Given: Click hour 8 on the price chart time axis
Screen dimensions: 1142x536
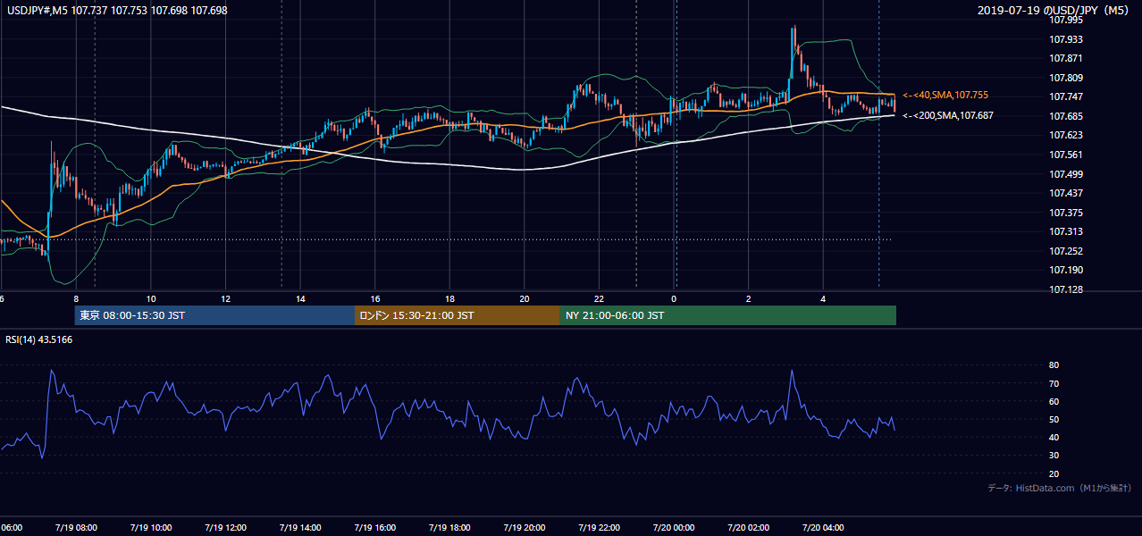Looking at the screenshot, I should (76, 299).
